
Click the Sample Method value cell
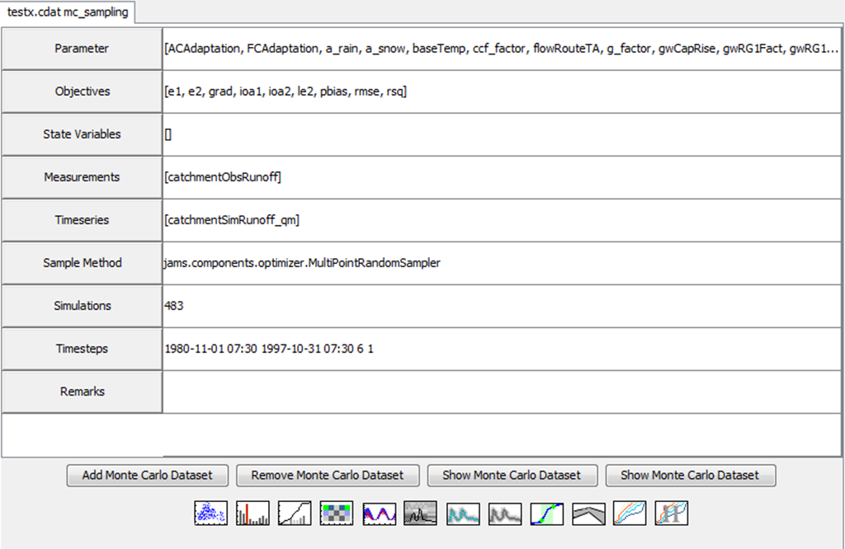pyautogui.click(x=501, y=263)
